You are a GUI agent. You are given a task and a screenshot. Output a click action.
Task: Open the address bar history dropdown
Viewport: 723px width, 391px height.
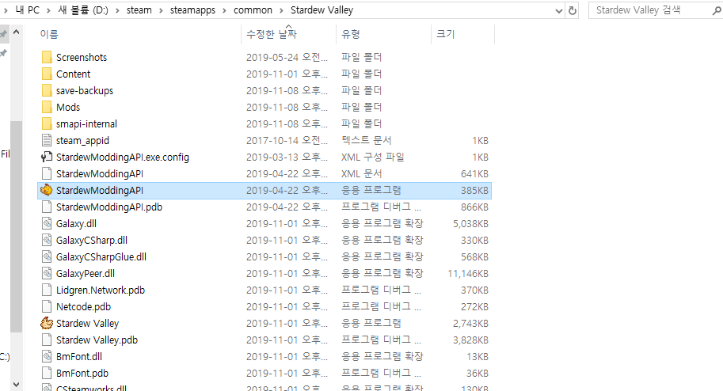tap(559, 10)
